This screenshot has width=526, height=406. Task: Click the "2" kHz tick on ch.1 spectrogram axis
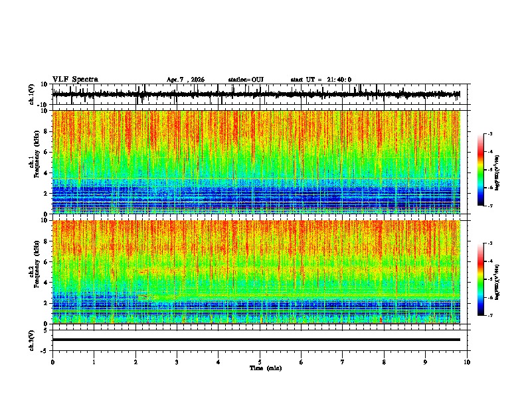(x=46, y=193)
